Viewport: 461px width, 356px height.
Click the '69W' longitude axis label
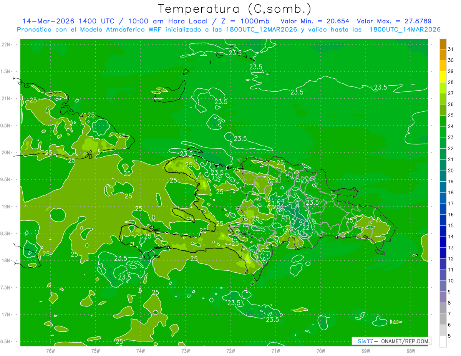tap(365, 351)
